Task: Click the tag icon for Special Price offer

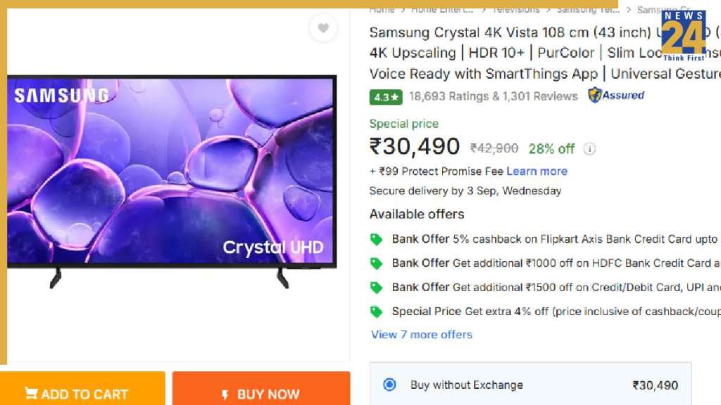Action: point(377,311)
